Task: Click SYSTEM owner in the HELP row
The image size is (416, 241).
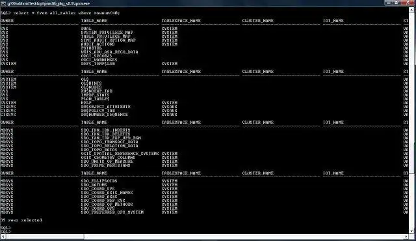Action: [x=8, y=102]
